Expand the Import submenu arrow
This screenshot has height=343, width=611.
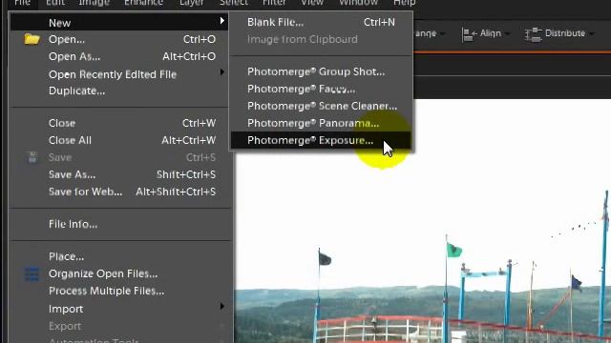point(222,307)
